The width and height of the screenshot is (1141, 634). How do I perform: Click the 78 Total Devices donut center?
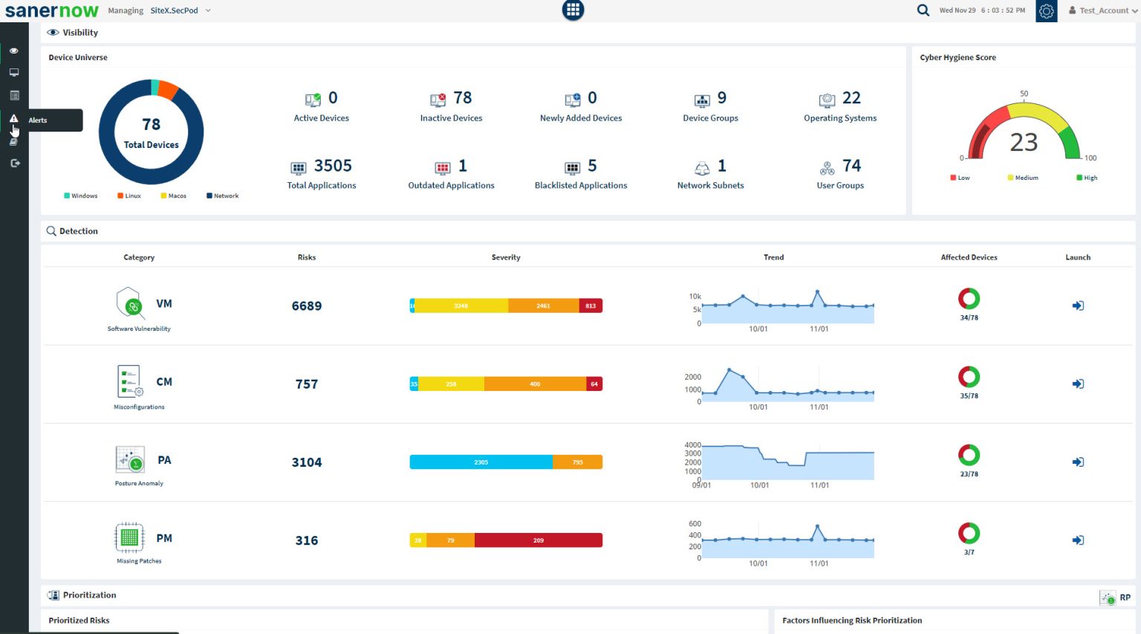pyautogui.click(x=151, y=132)
